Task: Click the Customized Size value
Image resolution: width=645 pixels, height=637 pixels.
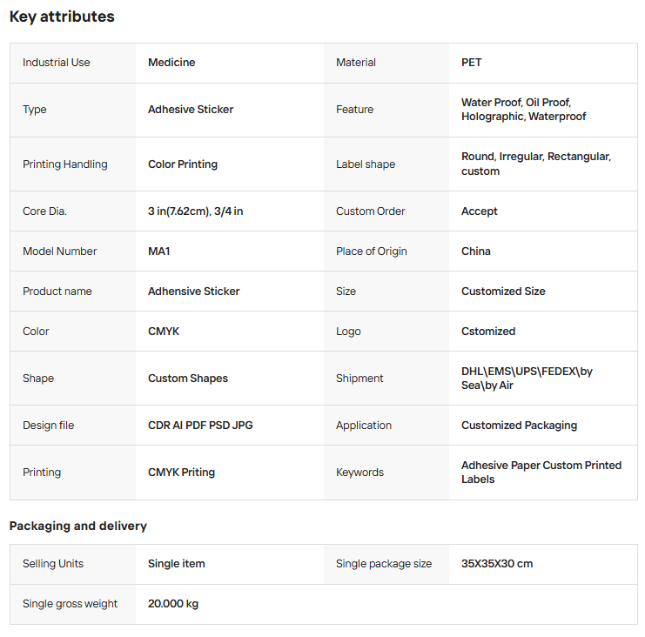Action: pyautogui.click(x=503, y=292)
